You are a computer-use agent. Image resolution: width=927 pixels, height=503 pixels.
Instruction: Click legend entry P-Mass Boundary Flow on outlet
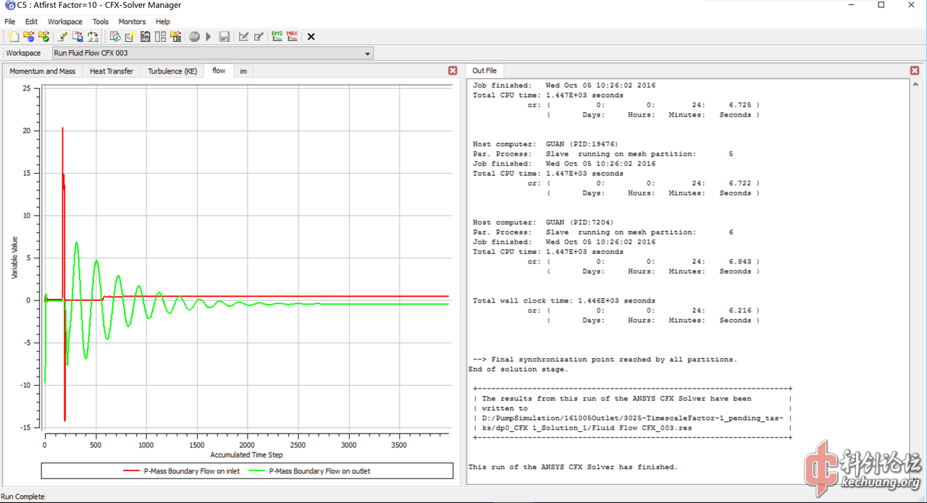point(310,471)
